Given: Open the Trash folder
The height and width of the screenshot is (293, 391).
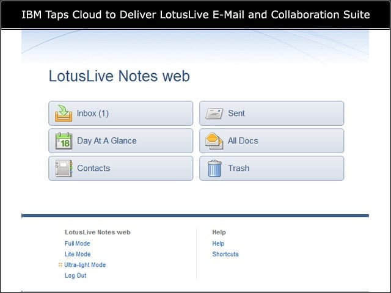Looking at the screenshot, I should (271, 168).
